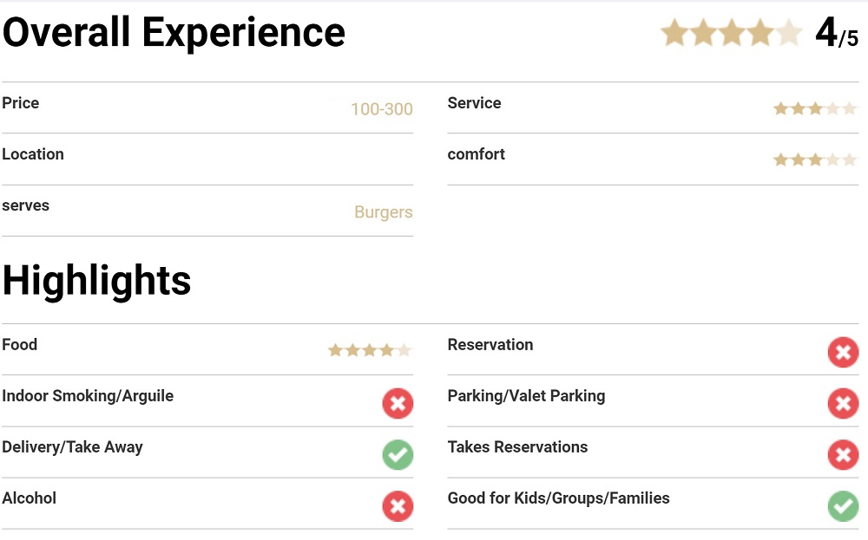Click green check for Good for Kids/Groups/Families
This screenshot has width=868, height=540.
[843, 506]
